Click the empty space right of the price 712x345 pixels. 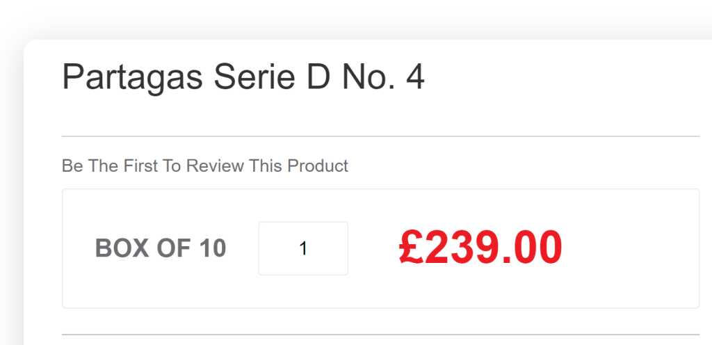pyautogui.click(x=633, y=248)
